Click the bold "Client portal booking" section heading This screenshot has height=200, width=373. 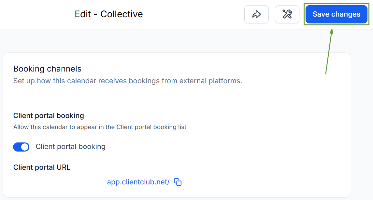click(49, 116)
